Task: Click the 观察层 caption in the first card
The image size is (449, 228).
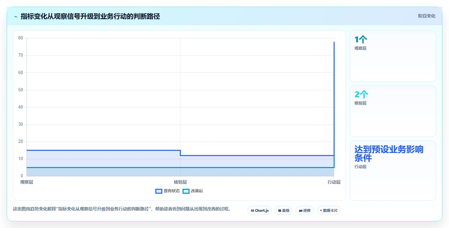Action: pos(360,48)
